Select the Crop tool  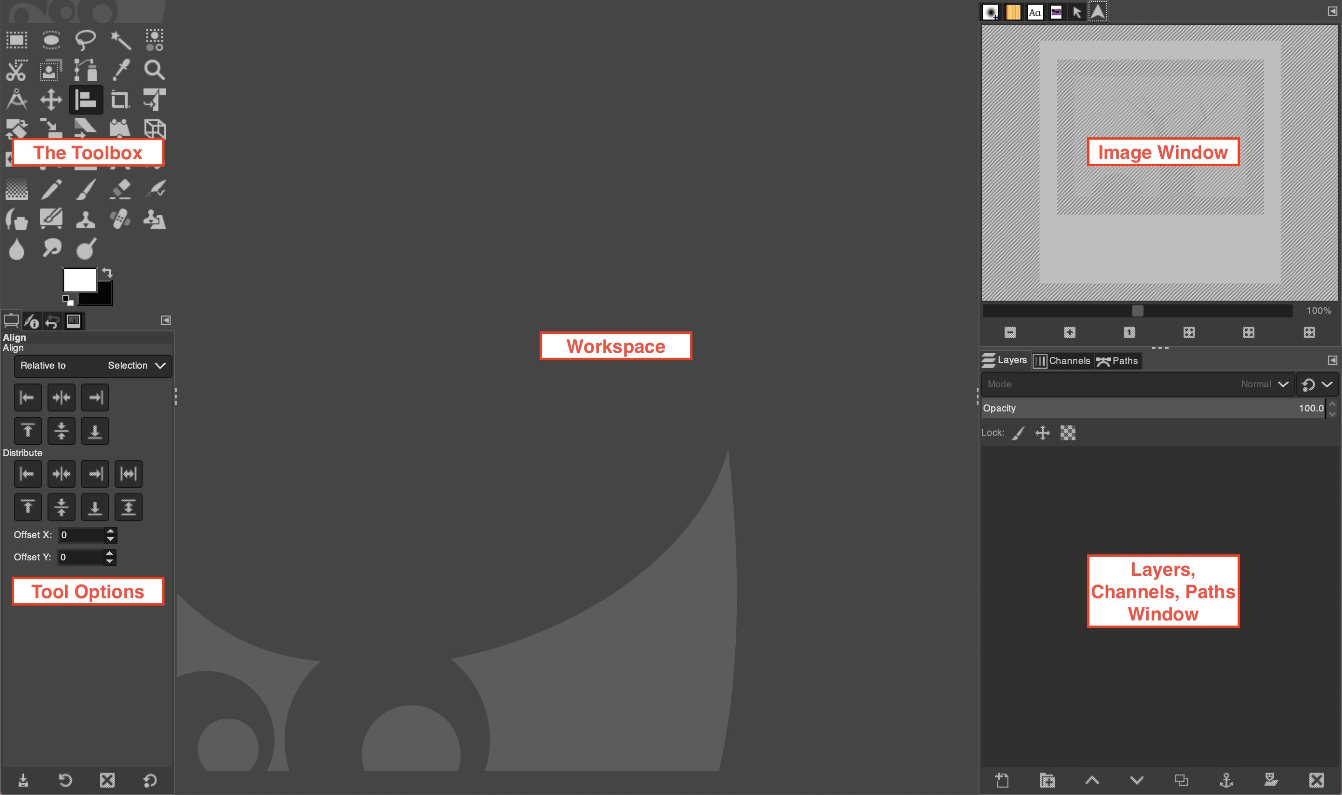coord(120,100)
